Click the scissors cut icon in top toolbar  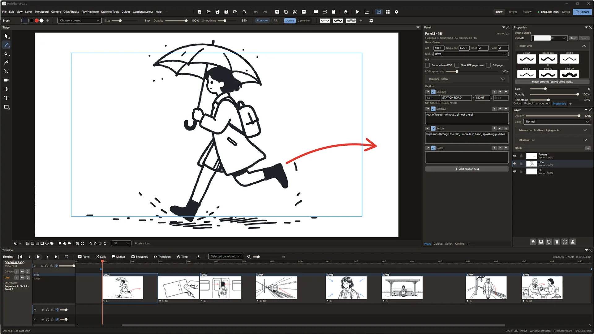pyautogui.click(x=295, y=12)
